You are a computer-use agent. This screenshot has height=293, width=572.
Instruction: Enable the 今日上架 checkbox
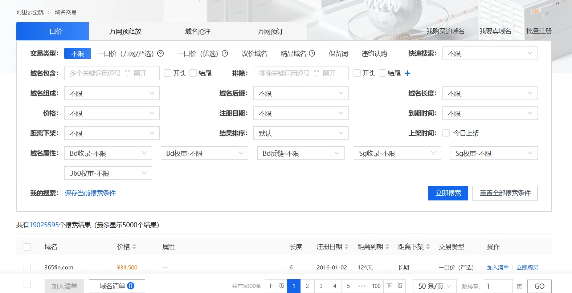446,133
